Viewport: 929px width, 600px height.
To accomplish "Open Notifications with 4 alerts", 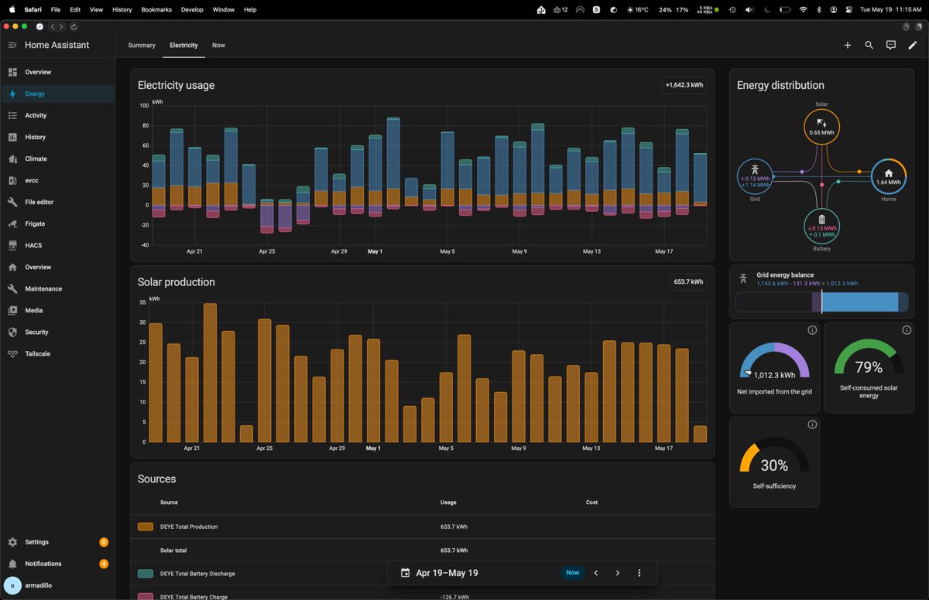I will [x=58, y=564].
